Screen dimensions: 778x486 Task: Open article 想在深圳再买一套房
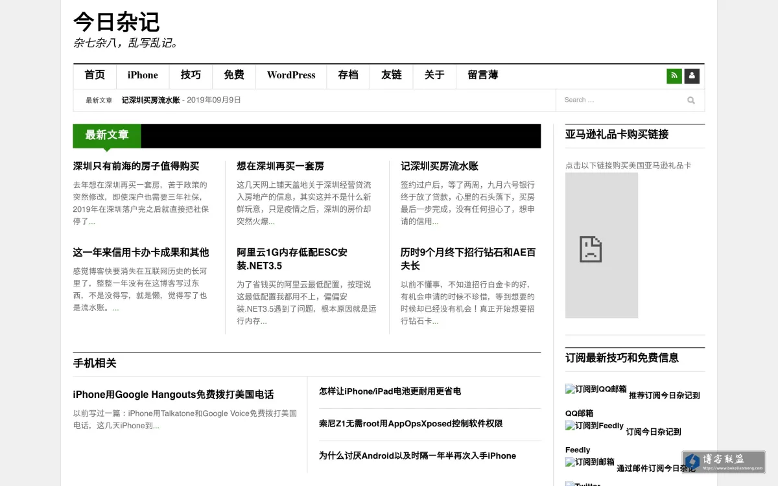[x=281, y=166]
